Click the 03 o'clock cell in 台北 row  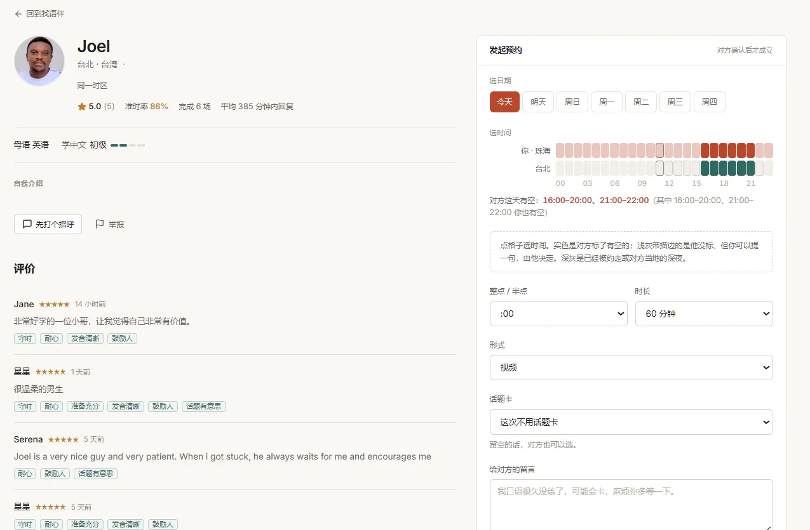[x=587, y=168]
